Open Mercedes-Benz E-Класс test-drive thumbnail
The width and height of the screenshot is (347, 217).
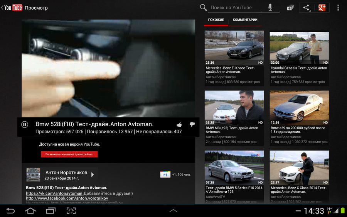click(234, 47)
